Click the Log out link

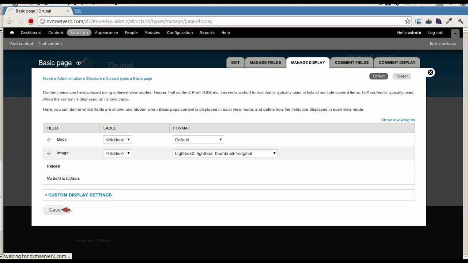click(435, 33)
